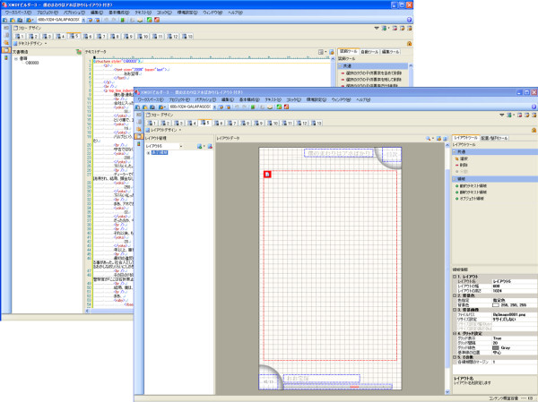Click the オブジェクト領域 item in the region list

point(477,200)
